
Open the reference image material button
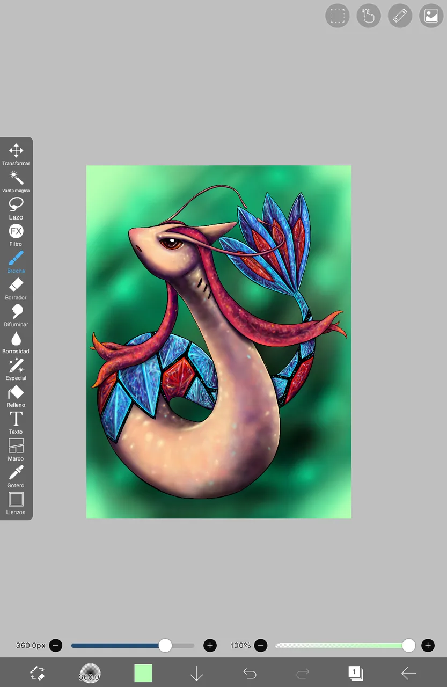click(x=431, y=16)
